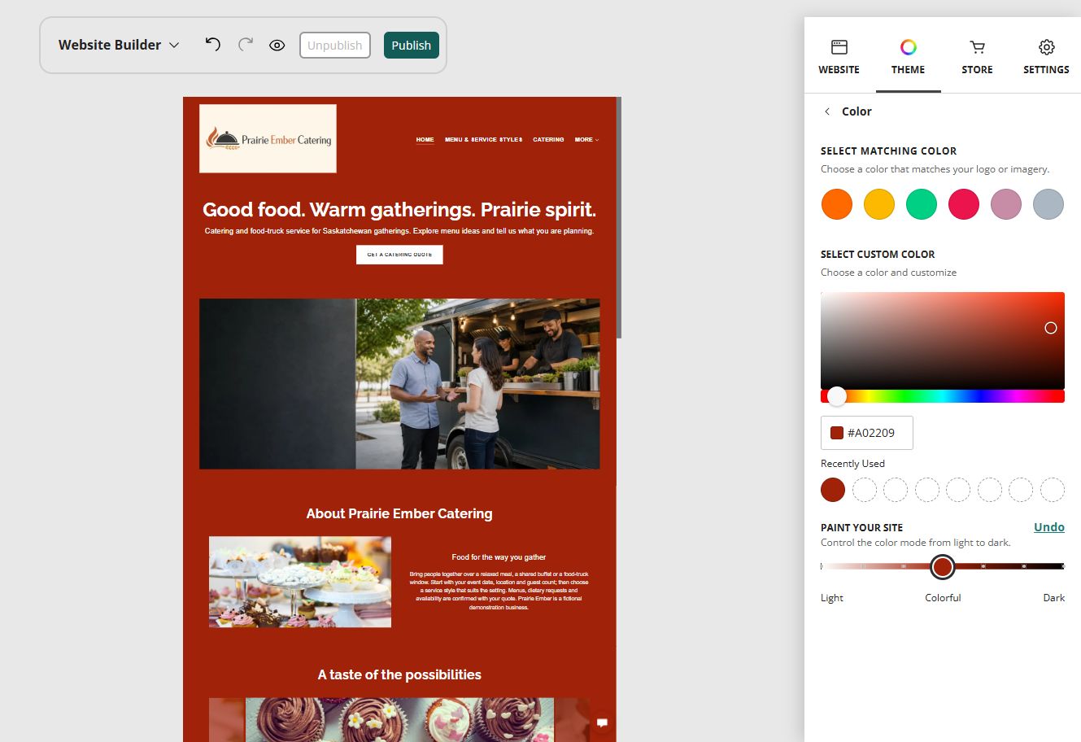This screenshot has height=742, width=1081.
Task: Click the Dark label under slider
Action: coord(1054,598)
